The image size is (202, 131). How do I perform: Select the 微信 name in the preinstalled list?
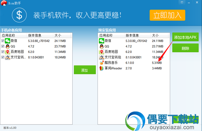[108, 41]
